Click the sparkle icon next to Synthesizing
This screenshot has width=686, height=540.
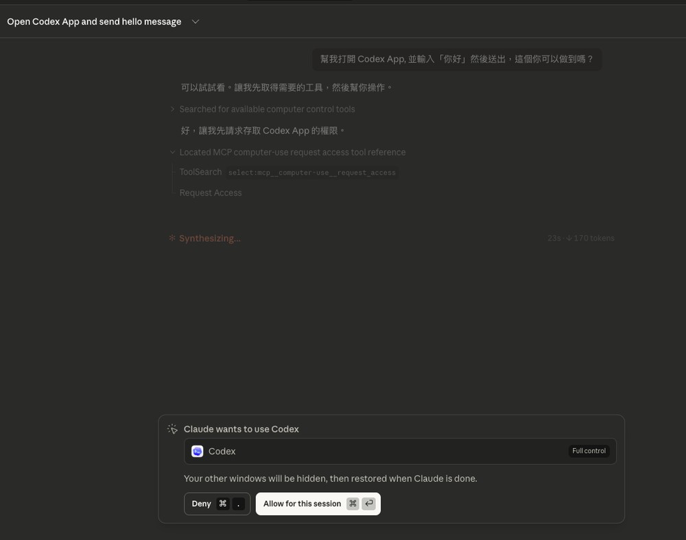pyautogui.click(x=171, y=238)
